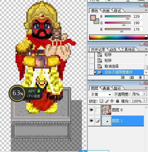Switch to the 动作 actions tab
Screen dimensions: 148x152
point(113,50)
